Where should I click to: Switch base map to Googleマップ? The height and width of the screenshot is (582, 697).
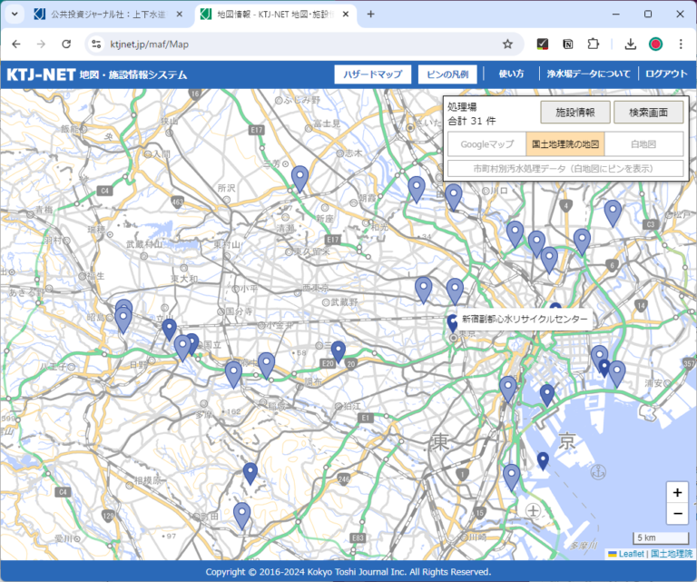(x=486, y=143)
